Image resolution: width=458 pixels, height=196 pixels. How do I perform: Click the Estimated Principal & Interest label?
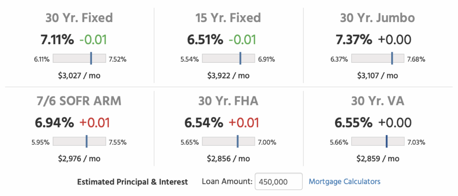pos(132,182)
